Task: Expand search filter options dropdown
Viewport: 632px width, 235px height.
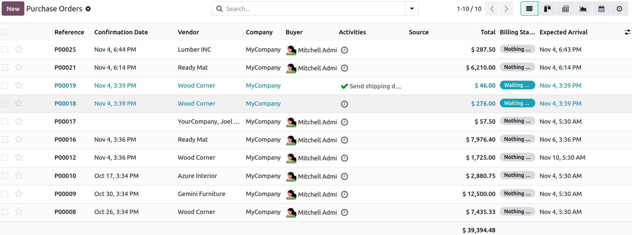Action: coord(412,9)
